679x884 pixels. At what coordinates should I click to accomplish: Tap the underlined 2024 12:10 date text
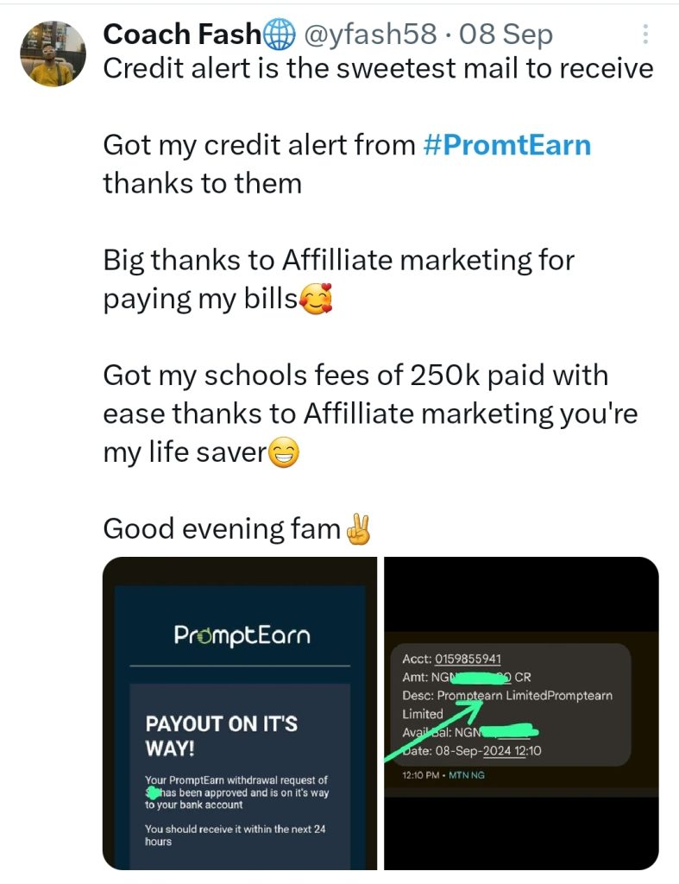512,751
